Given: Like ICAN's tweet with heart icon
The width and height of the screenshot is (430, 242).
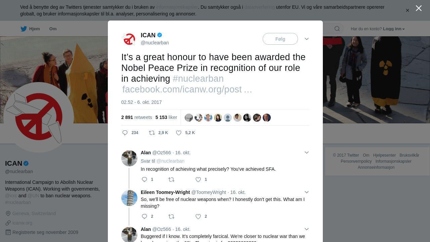Looking at the screenshot, I should click(179, 133).
